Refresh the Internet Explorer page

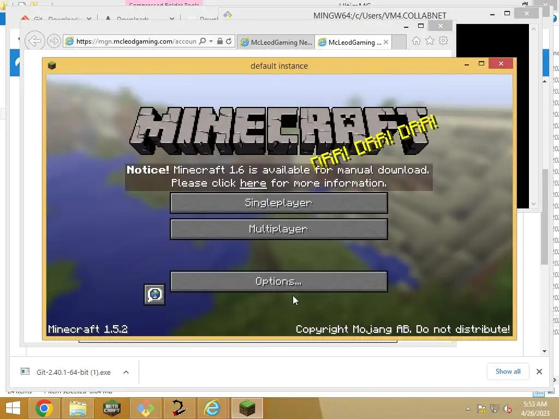[229, 41]
